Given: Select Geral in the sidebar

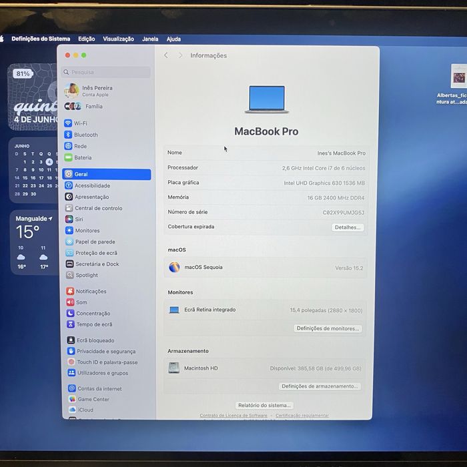Looking at the screenshot, I should [107, 174].
